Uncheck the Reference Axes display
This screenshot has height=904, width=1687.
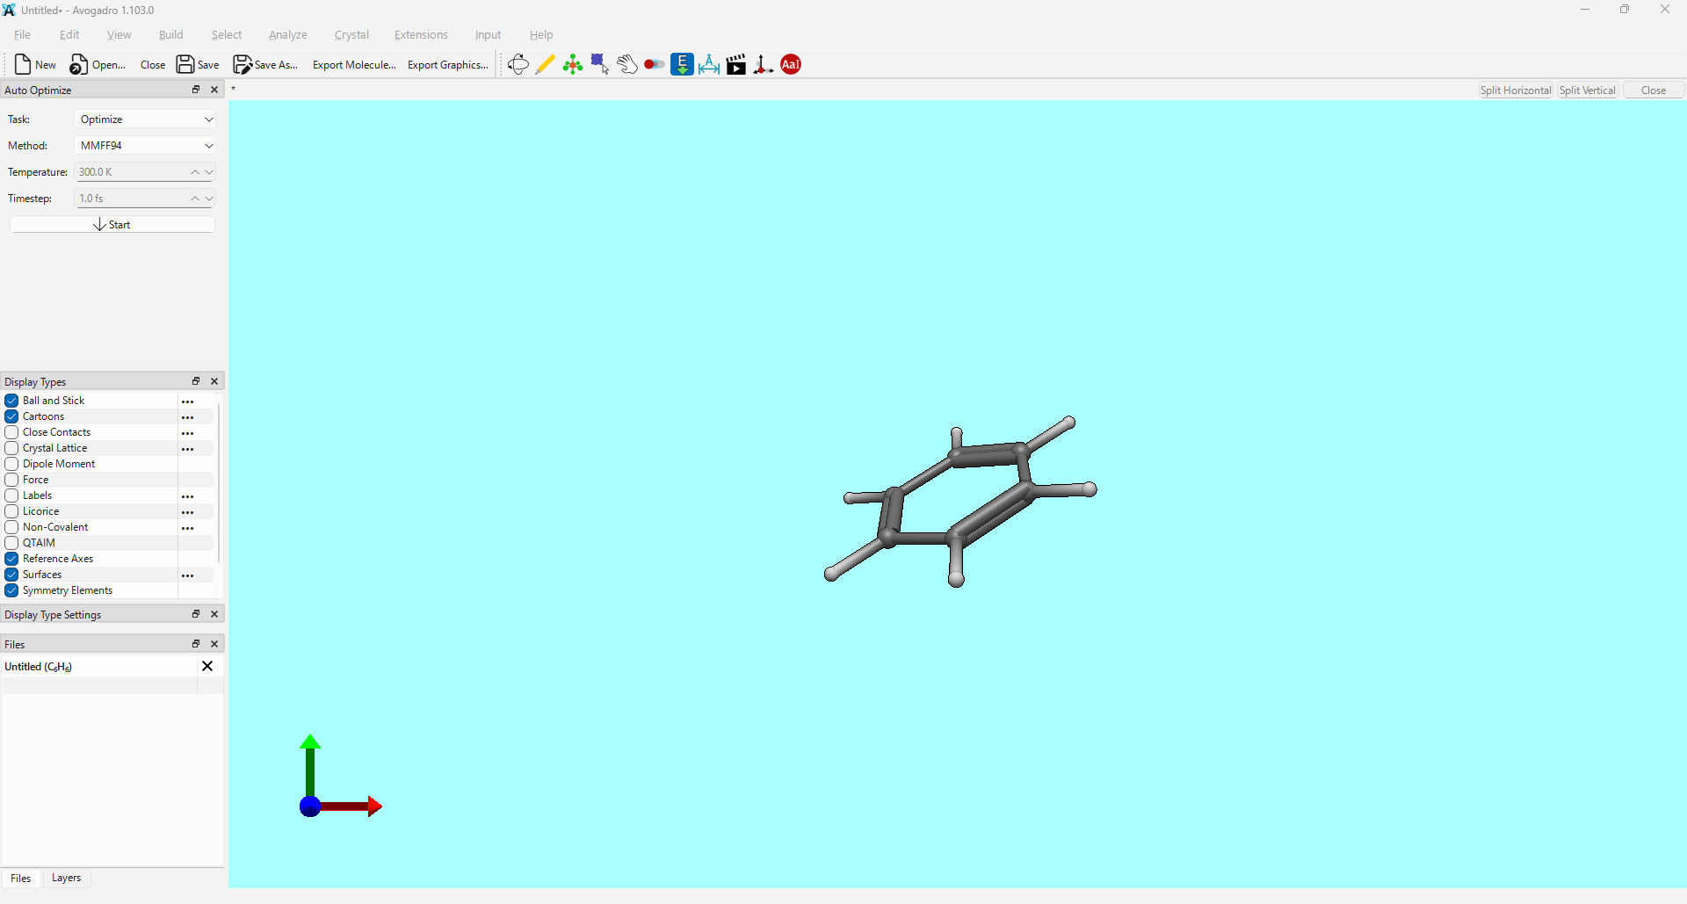point(11,559)
